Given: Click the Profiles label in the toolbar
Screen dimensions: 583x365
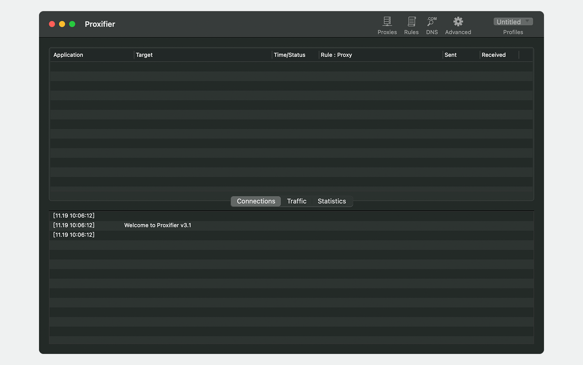Looking at the screenshot, I should coord(513,32).
